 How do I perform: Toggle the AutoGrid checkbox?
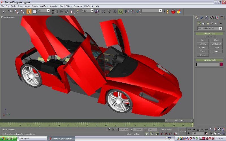coord(215,37)
